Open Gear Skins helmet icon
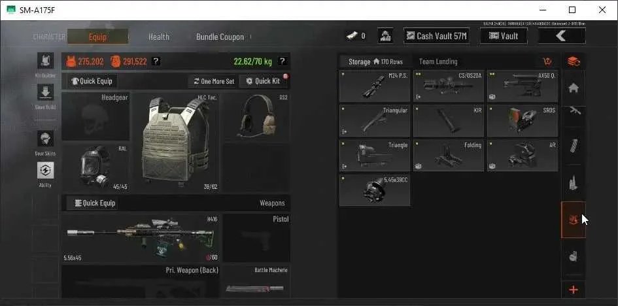 45,139
